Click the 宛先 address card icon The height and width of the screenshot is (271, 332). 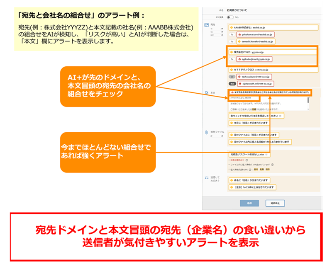click(206, 26)
